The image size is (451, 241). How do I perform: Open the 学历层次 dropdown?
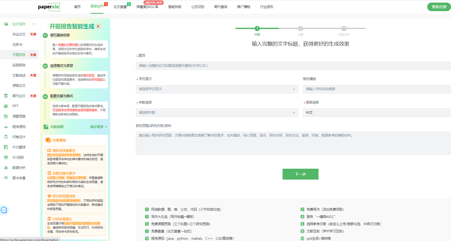pyautogui.click(x=217, y=89)
